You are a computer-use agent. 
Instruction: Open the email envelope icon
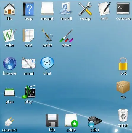[28, 63]
